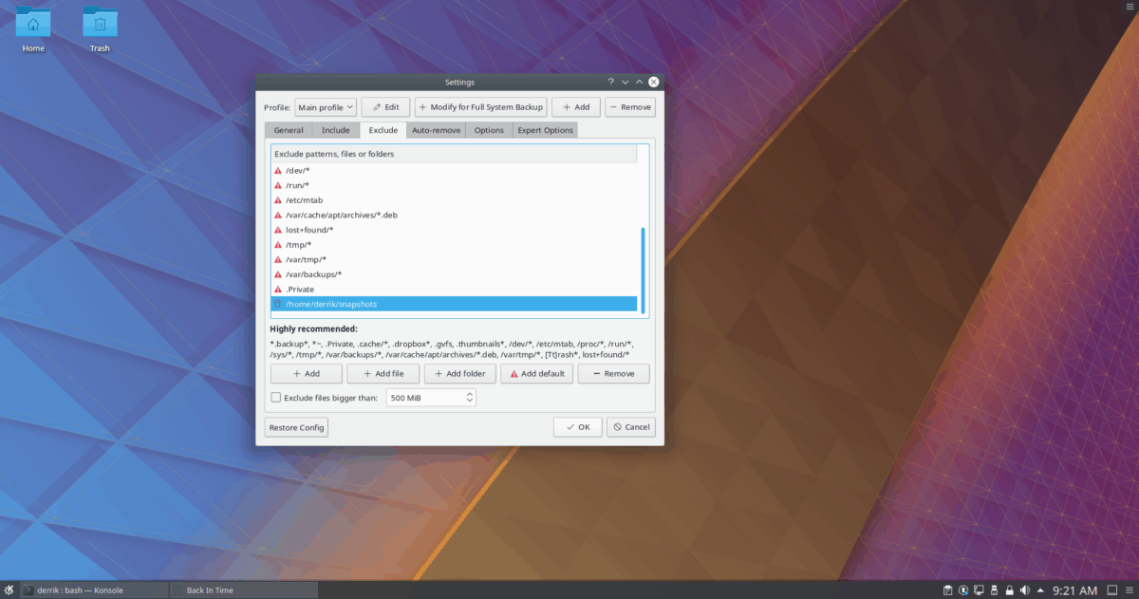The image size is (1139, 599).
Task: Select the /etc/mtab exclude entry
Action: 305,199
